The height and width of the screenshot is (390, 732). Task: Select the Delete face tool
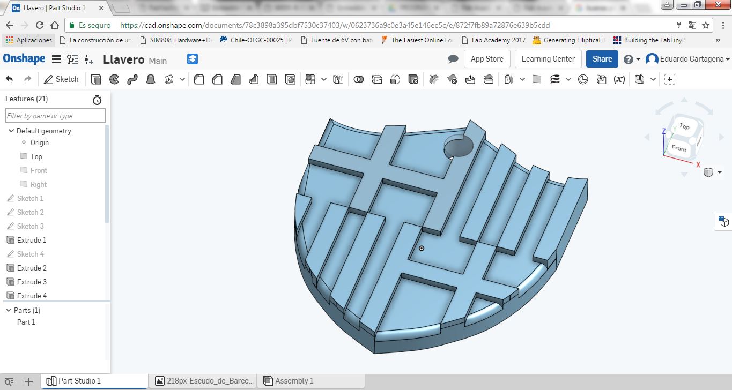(452, 79)
